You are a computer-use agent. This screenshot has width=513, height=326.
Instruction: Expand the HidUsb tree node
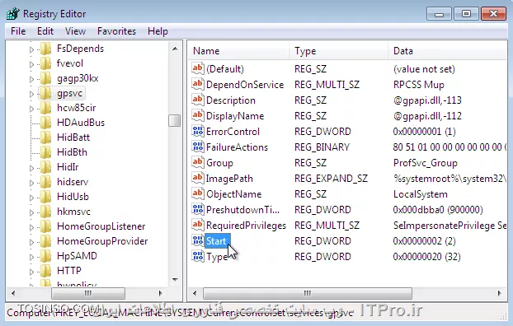(31, 198)
